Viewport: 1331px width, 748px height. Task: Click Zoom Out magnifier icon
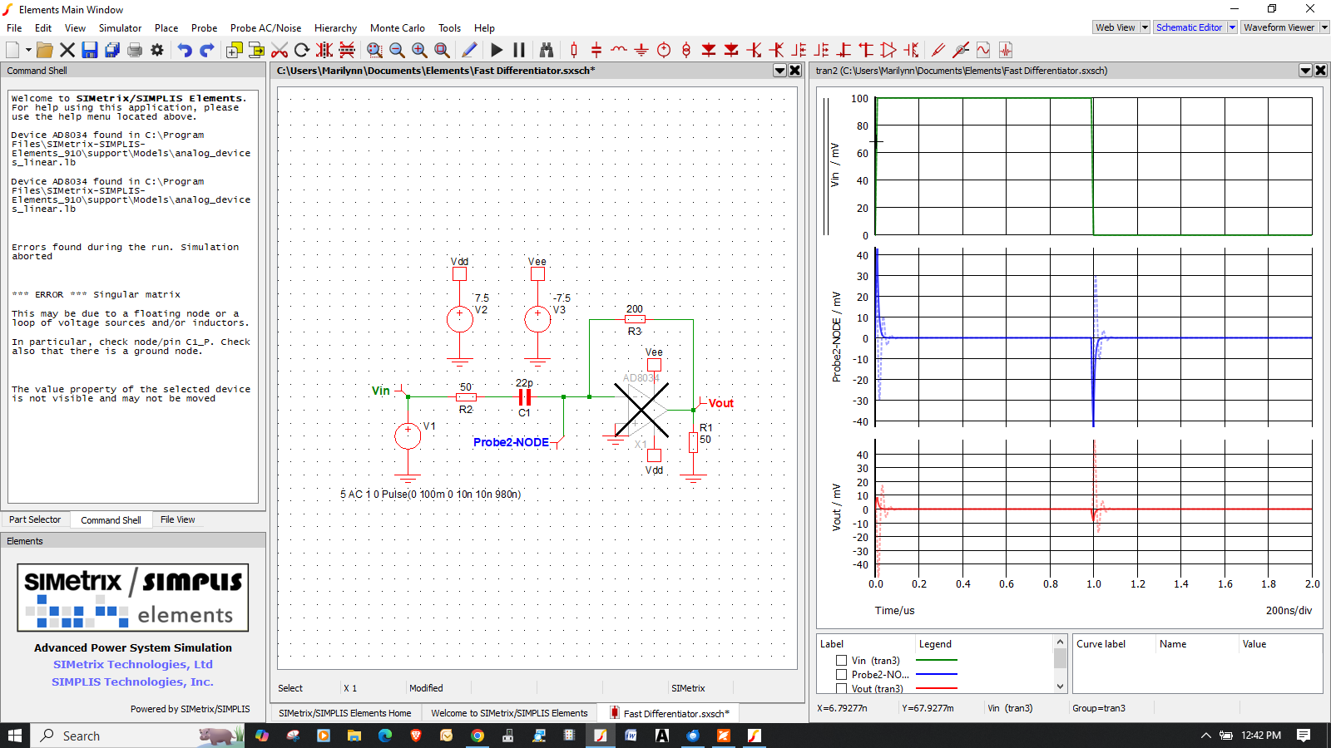[x=397, y=50]
